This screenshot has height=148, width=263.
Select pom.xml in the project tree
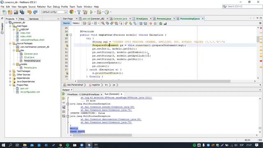tap(24, 88)
